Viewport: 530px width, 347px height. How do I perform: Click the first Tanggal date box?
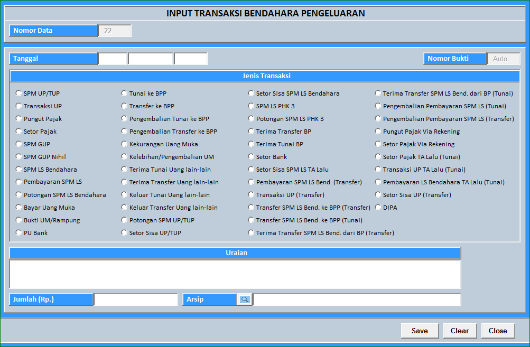[113, 59]
